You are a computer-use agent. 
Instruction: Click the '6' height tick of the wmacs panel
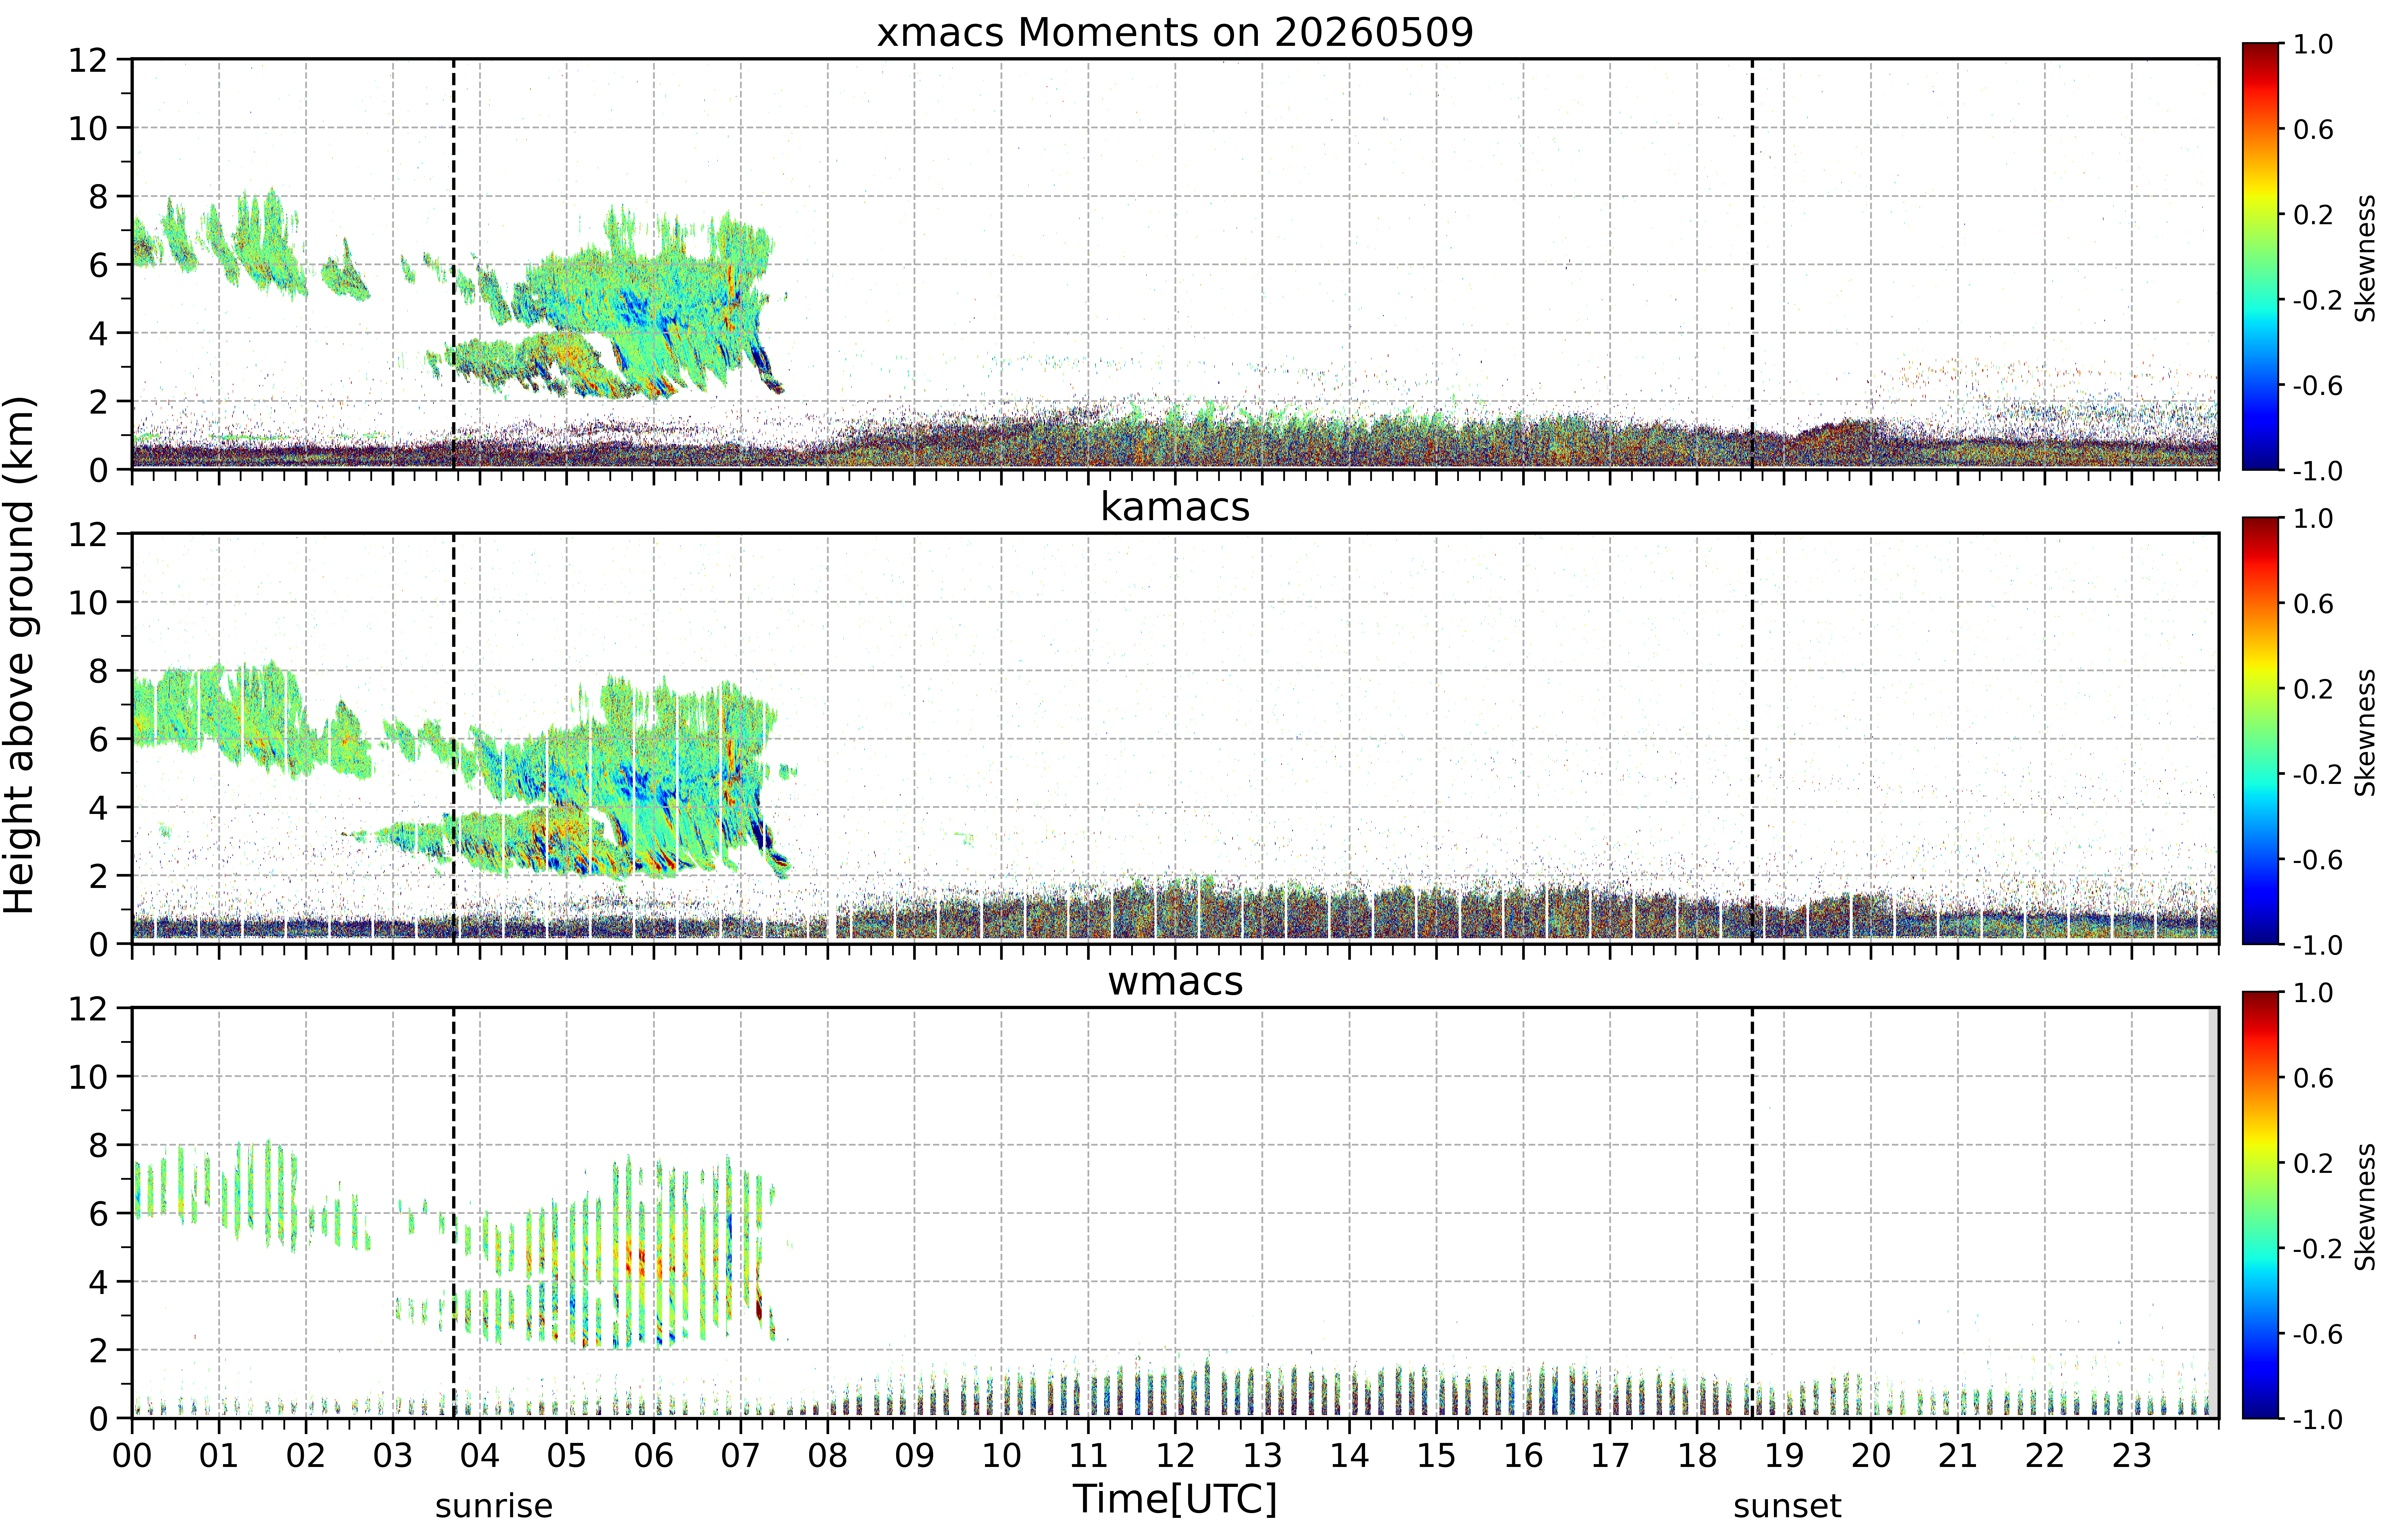click(98, 1213)
